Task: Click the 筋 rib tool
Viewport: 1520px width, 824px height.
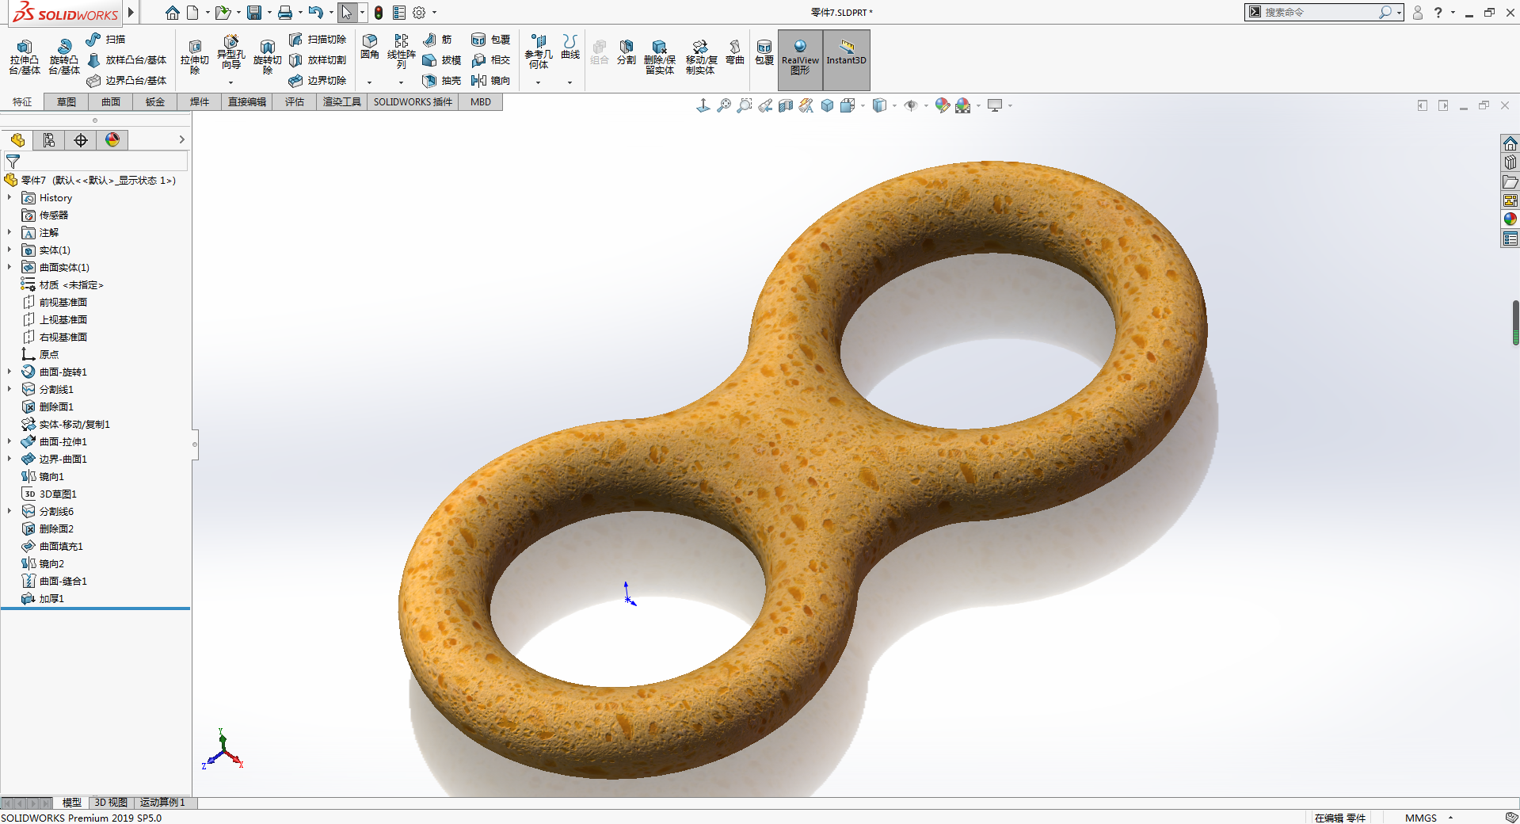Action: coord(437,40)
